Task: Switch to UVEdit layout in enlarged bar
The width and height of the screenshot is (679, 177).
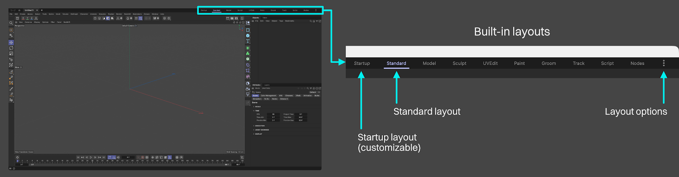Action: click(490, 63)
